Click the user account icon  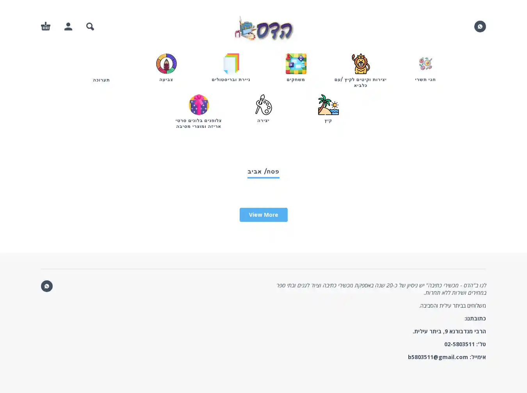coord(68,27)
